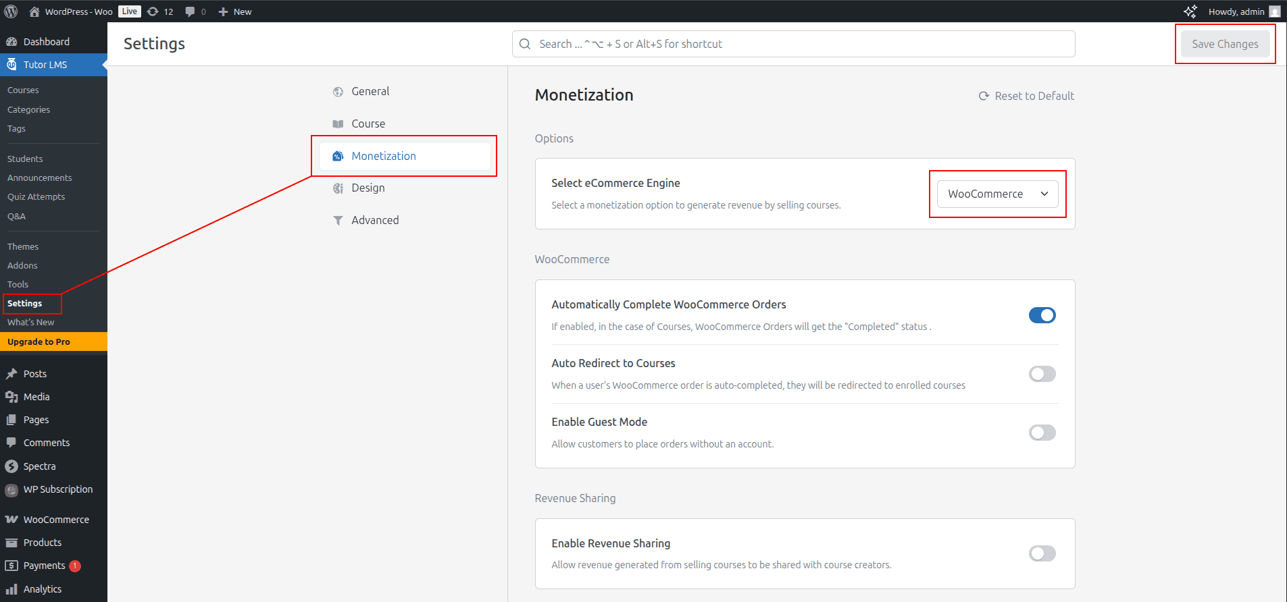Click the WooCommerce icon in the sidebar
This screenshot has width=1287, height=602.
click(x=11, y=520)
